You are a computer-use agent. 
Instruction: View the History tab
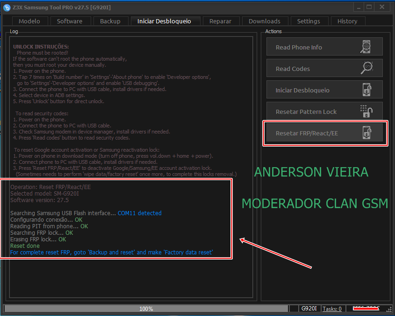pos(348,21)
